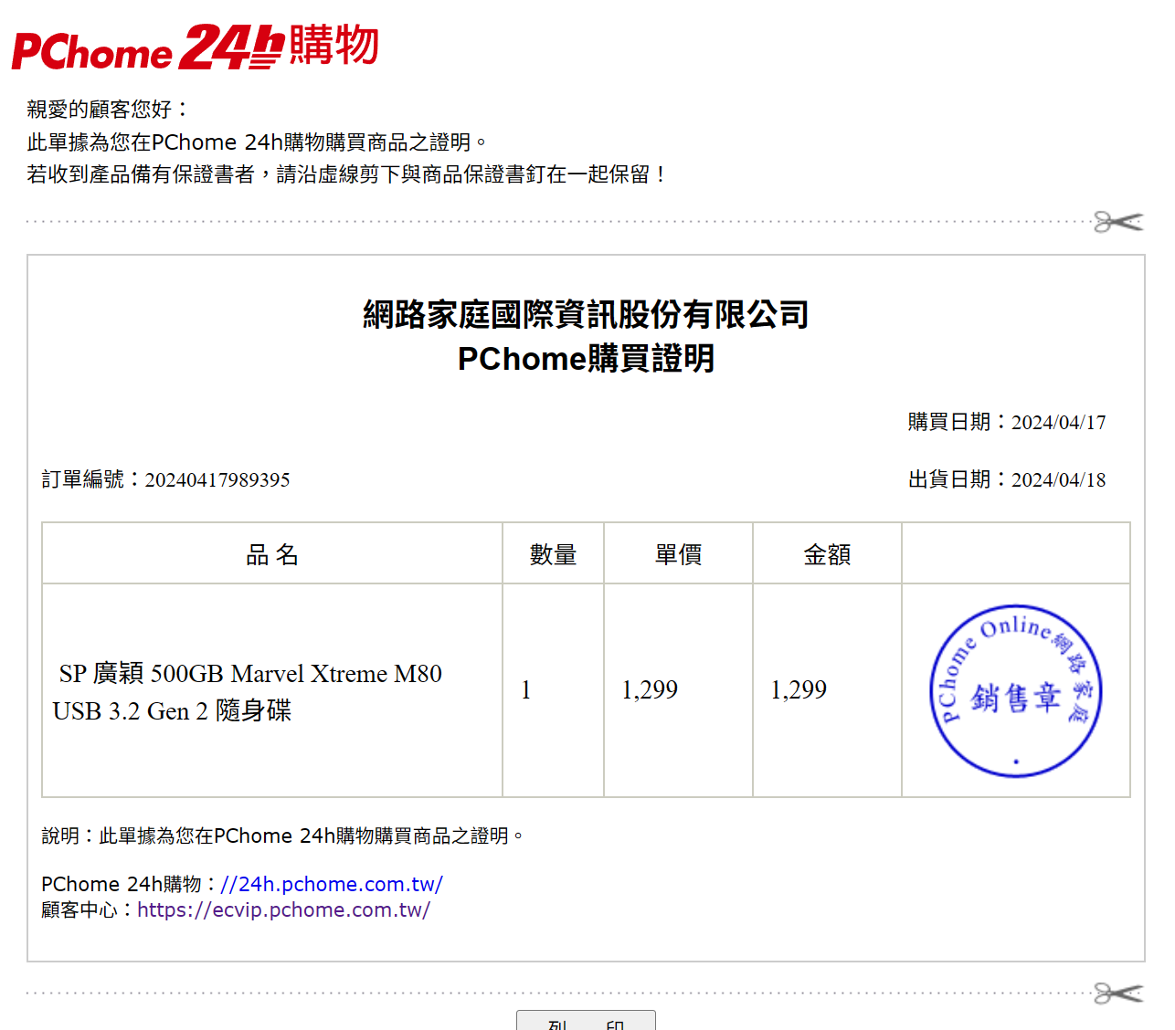Screen dimensions: 1175x1030
Task: Click the shipping date 2024/04/18
Action: coord(1058,480)
